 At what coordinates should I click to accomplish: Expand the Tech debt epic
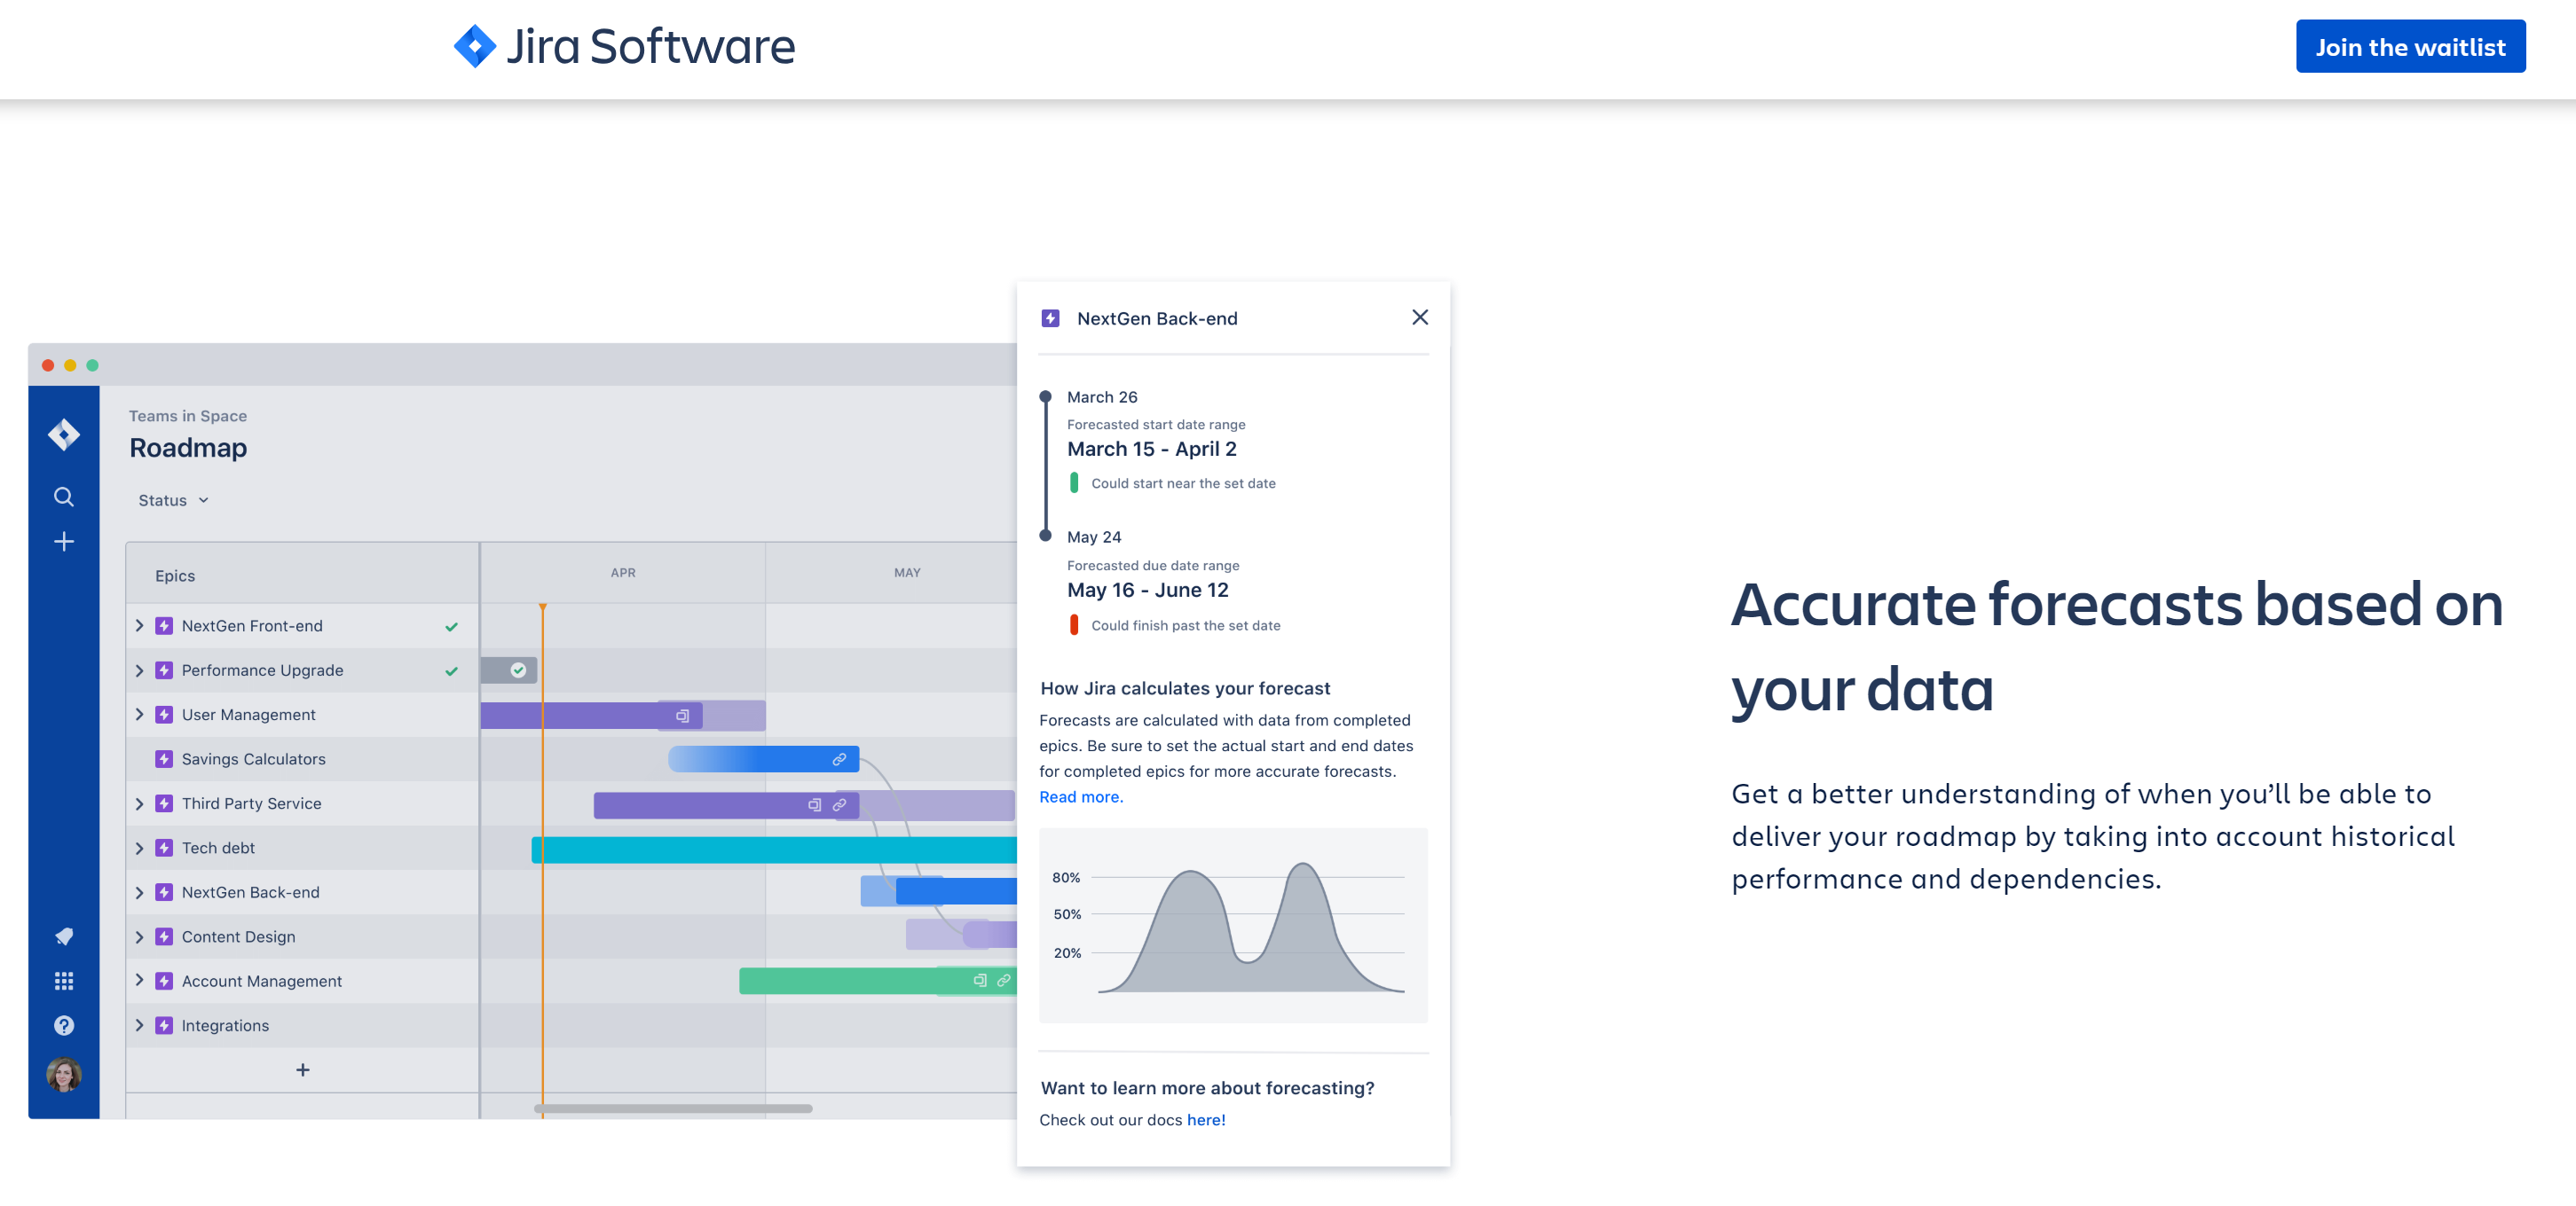point(139,846)
